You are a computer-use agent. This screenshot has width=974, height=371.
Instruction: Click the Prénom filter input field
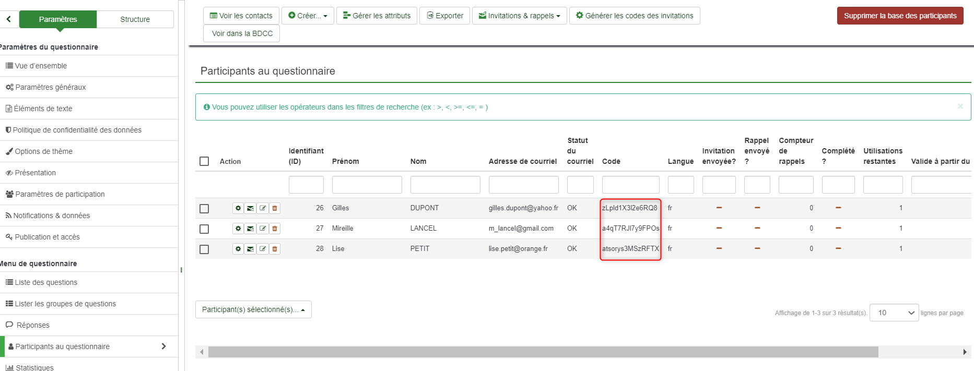tap(367, 185)
